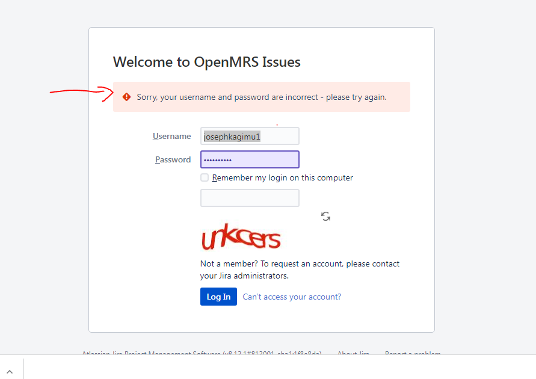
Task: Click the 'username and password are incorrect' message
Action: coord(262,97)
